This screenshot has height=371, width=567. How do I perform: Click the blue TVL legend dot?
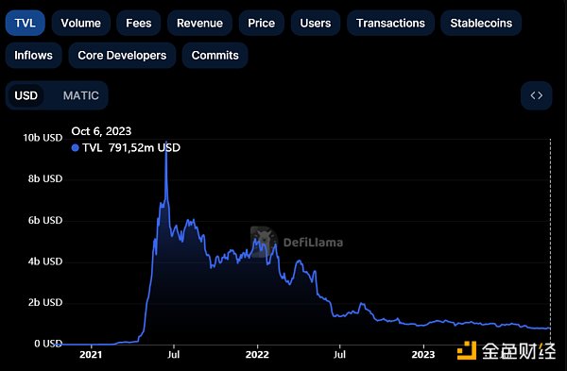76,148
